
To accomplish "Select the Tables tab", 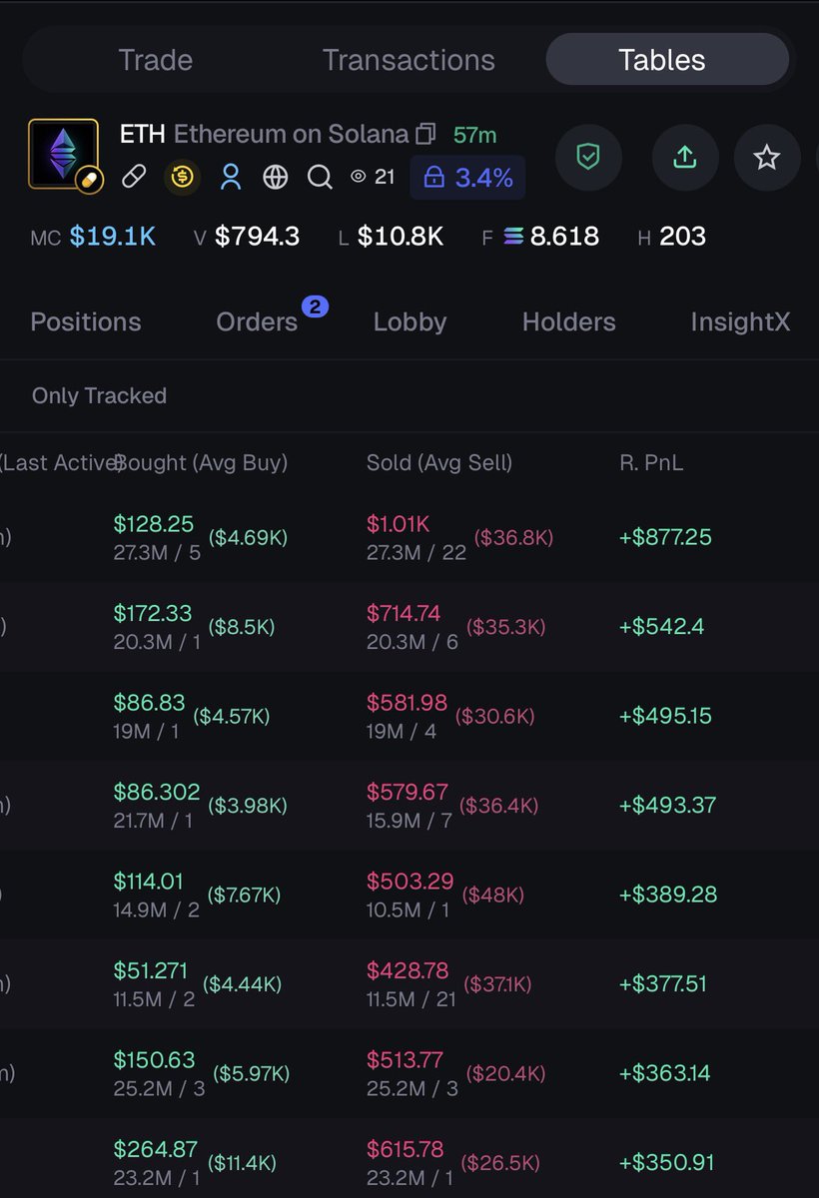I will pos(667,60).
